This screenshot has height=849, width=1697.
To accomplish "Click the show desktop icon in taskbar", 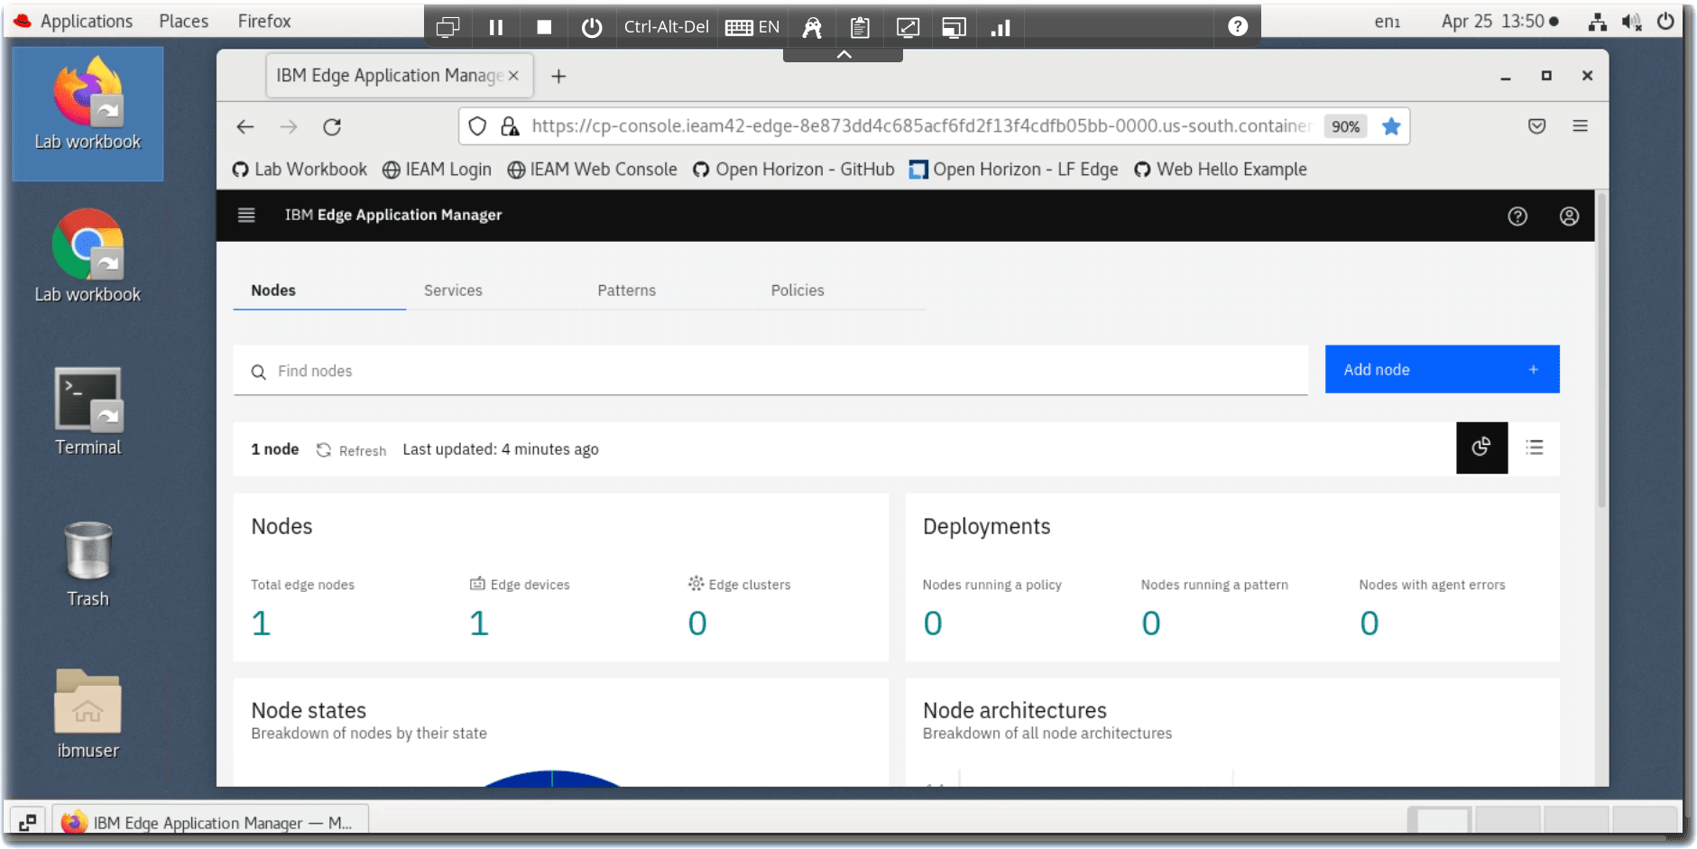I will coord(28,822).
